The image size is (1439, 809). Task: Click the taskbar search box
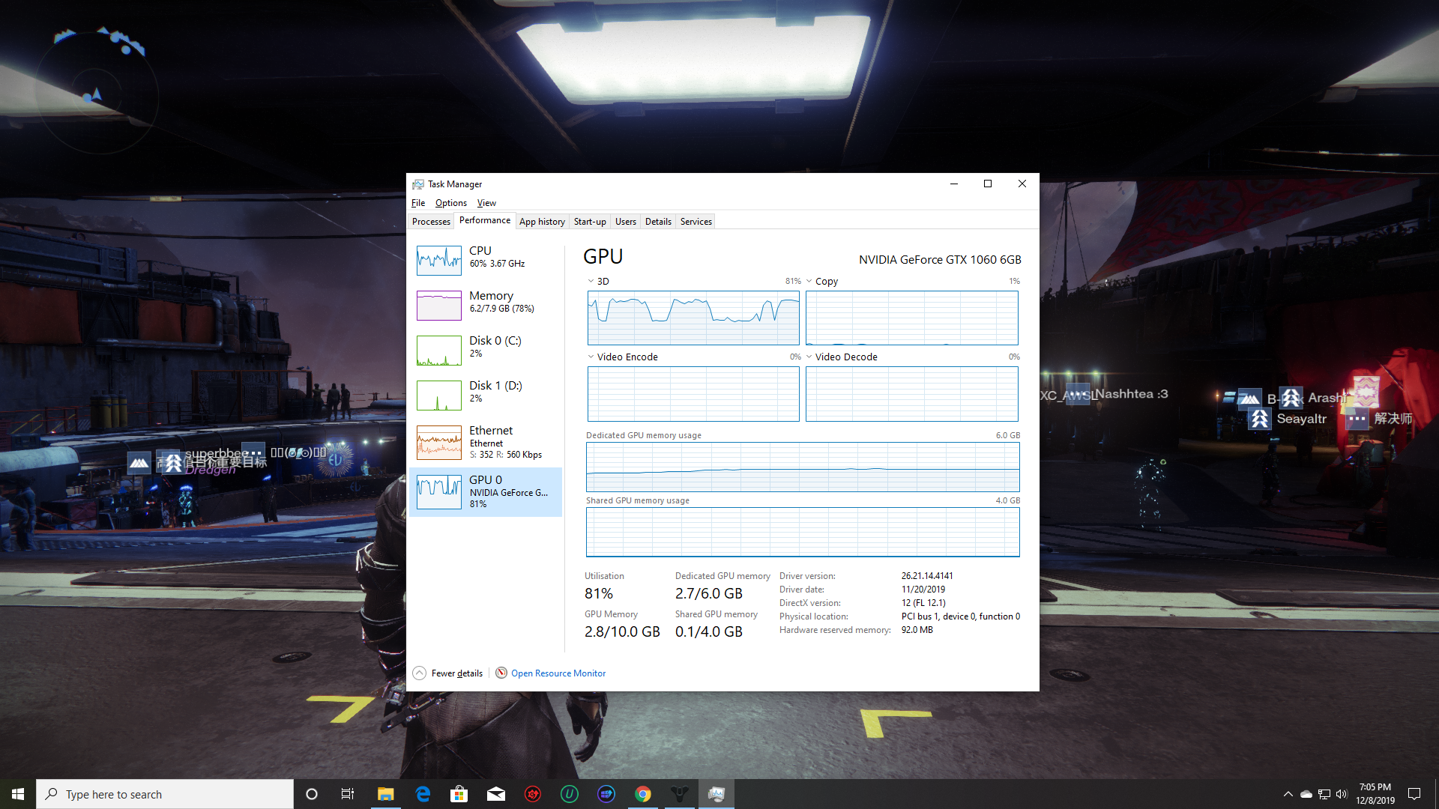(165, 794)
